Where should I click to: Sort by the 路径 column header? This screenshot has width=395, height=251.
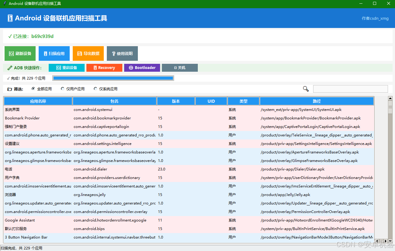[317, 101]
